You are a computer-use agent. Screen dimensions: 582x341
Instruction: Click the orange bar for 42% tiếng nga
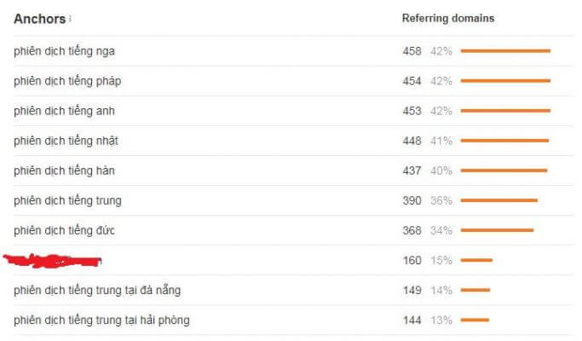[505, 51]
